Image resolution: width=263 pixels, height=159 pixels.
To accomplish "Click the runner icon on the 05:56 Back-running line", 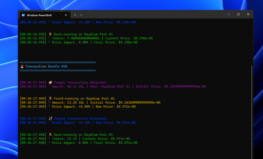I will click(x=50, y=34).
